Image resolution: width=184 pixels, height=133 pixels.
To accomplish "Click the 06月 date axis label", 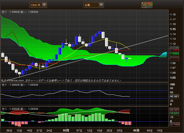I will tap(136, 130).
